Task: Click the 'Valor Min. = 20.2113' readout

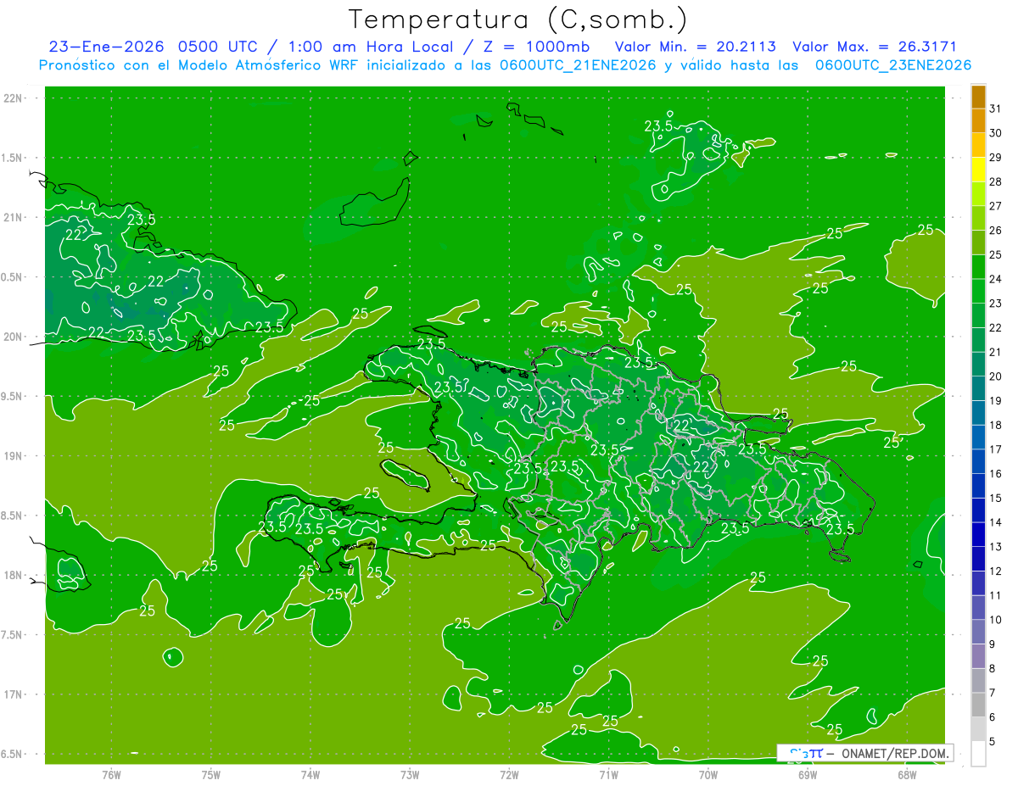Action: click(695, 47)
